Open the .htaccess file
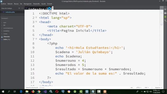Image resolution: width=167 pixels, height=94 pixels. click(6, 37)
